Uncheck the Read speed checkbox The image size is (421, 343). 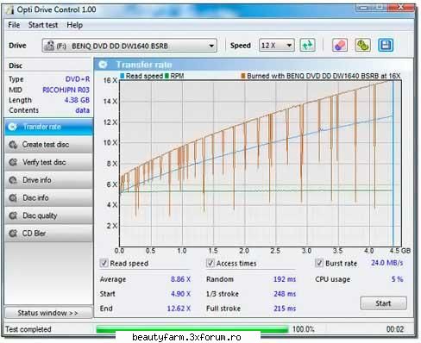[x=104, y=263]
